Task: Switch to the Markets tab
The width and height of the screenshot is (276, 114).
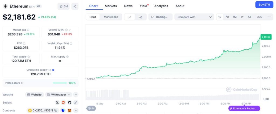Action: [x=111, y=6]
